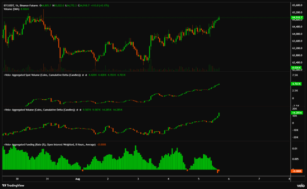Click the 62,400.0 price axis label
The height and width of the screenshot is (189, 307).
pos(297,62)
